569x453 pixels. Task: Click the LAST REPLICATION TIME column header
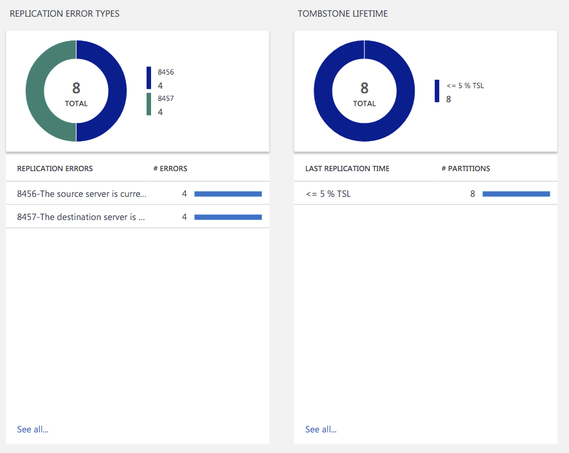coord(347,169)
